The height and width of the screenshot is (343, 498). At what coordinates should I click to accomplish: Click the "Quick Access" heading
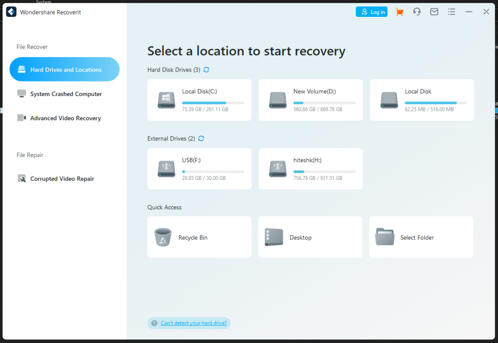point(164,207)
